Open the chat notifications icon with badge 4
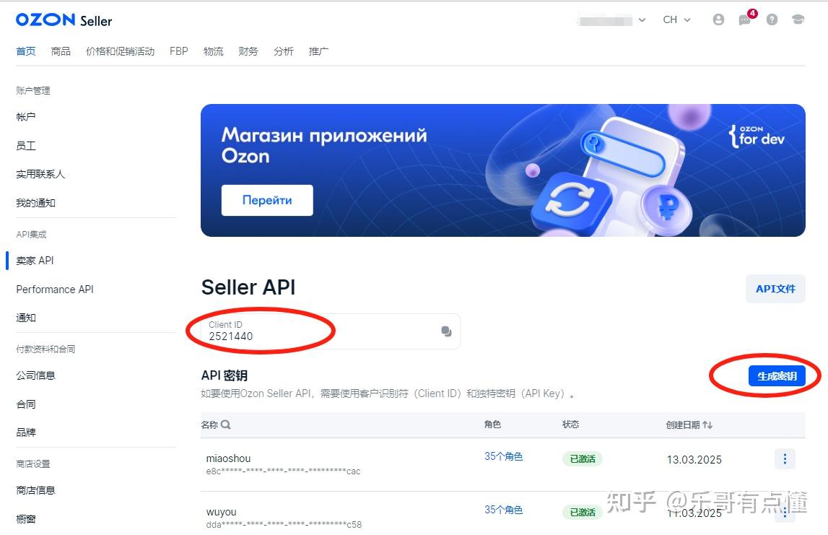 coord(745,19)
